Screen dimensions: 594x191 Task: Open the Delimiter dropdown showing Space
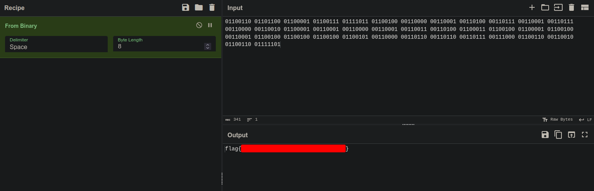click(x=56, y=44)
